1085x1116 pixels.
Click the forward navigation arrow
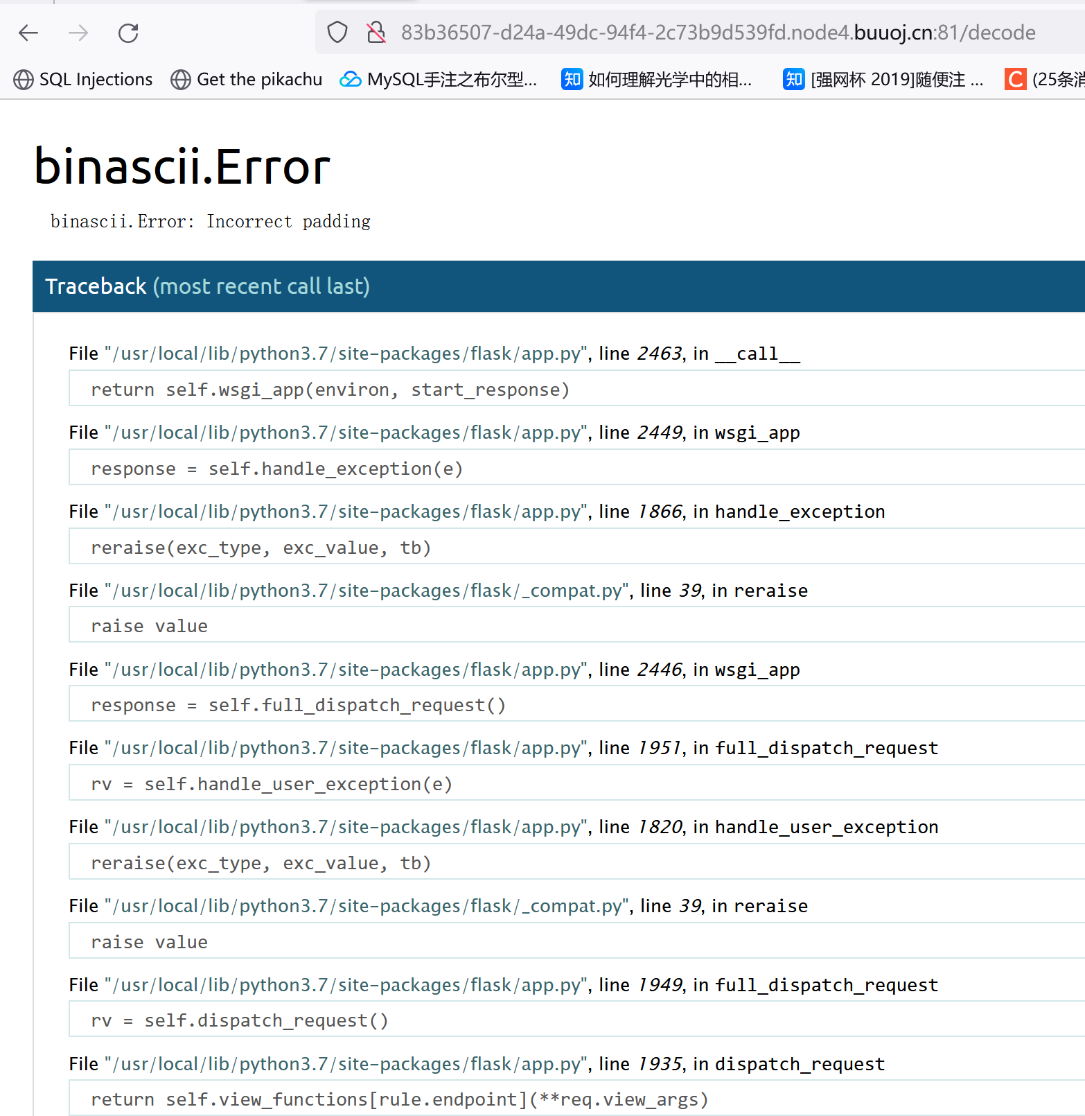78,33
